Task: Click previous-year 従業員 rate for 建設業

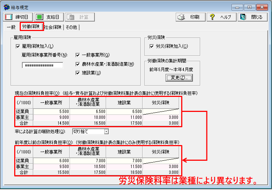Action: (124, 161)
